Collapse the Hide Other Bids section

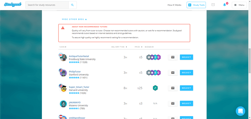click(74, 19)
